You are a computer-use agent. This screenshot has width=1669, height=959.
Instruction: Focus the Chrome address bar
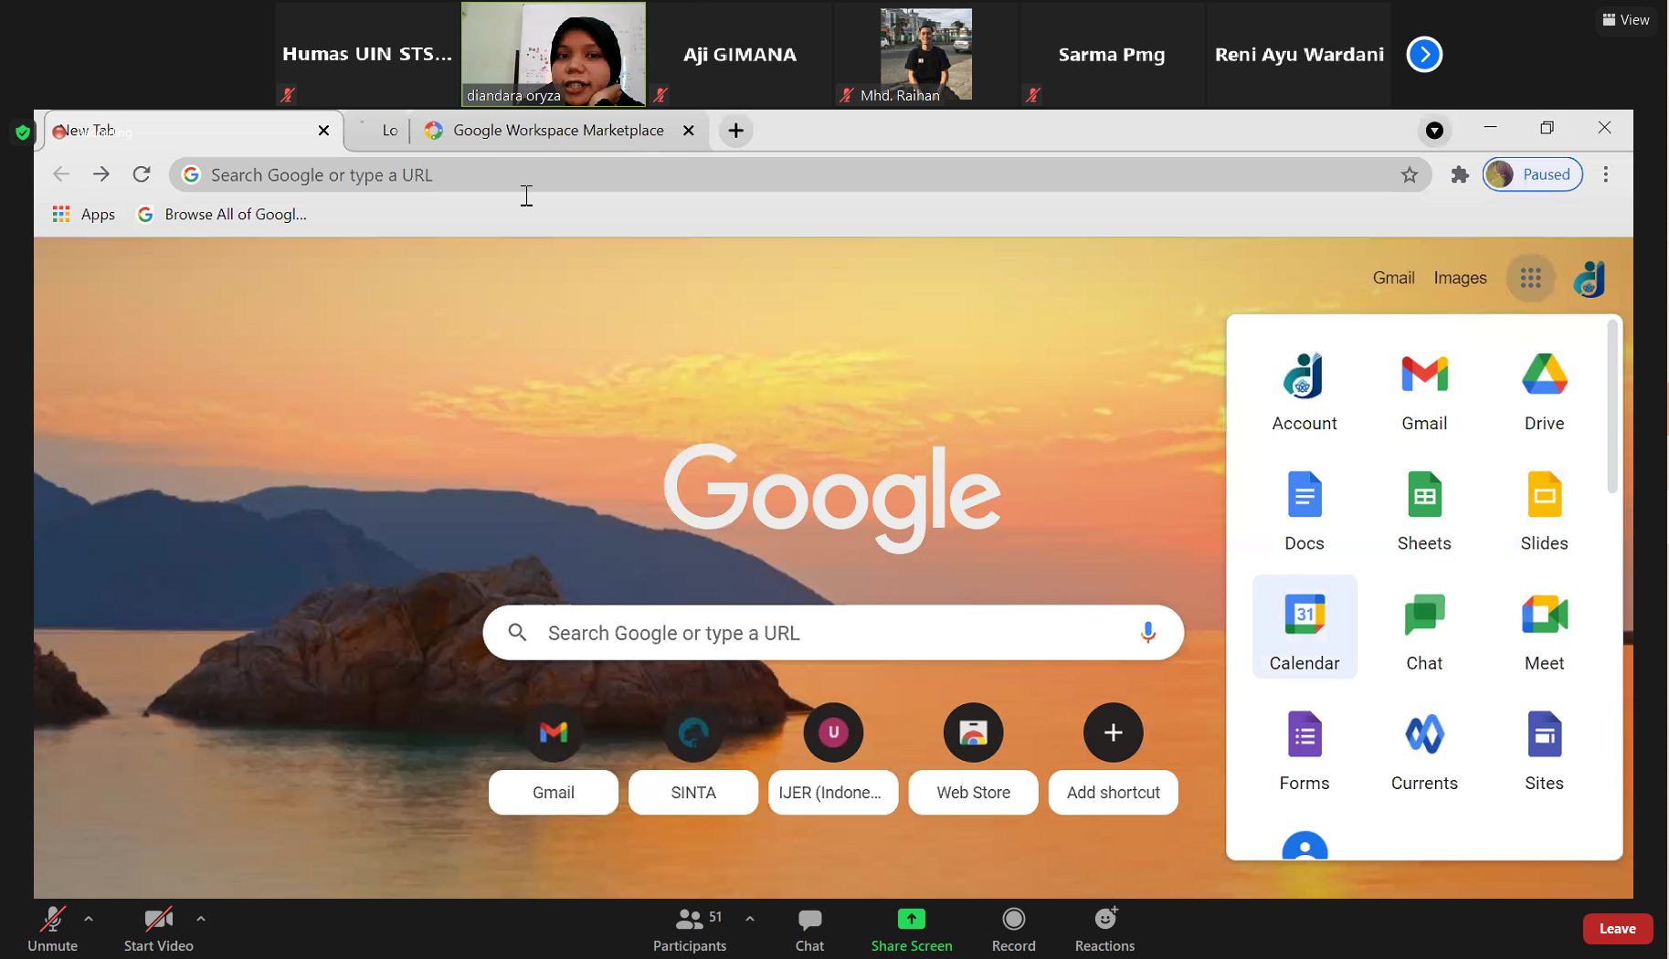point(799,174)
